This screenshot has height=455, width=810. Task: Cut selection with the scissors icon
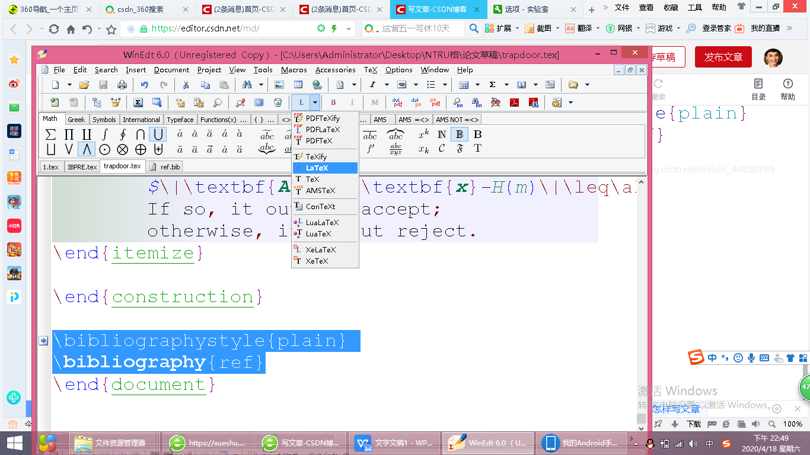pos(186,85)
